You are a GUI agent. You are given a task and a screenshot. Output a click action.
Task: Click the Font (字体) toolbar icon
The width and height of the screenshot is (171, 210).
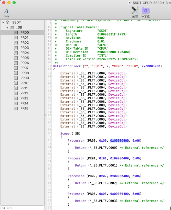point(6,10)
